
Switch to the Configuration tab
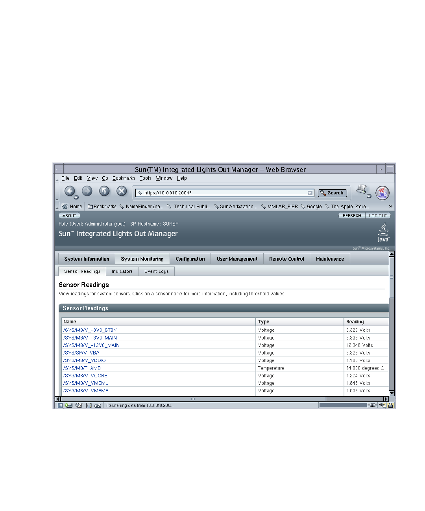pos(190,259)
